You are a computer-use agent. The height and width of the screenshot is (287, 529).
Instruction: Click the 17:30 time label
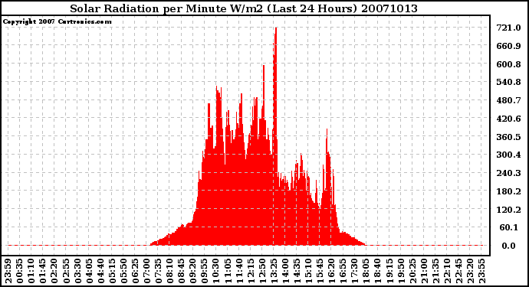pyautogui.click(x=354, y=271)
